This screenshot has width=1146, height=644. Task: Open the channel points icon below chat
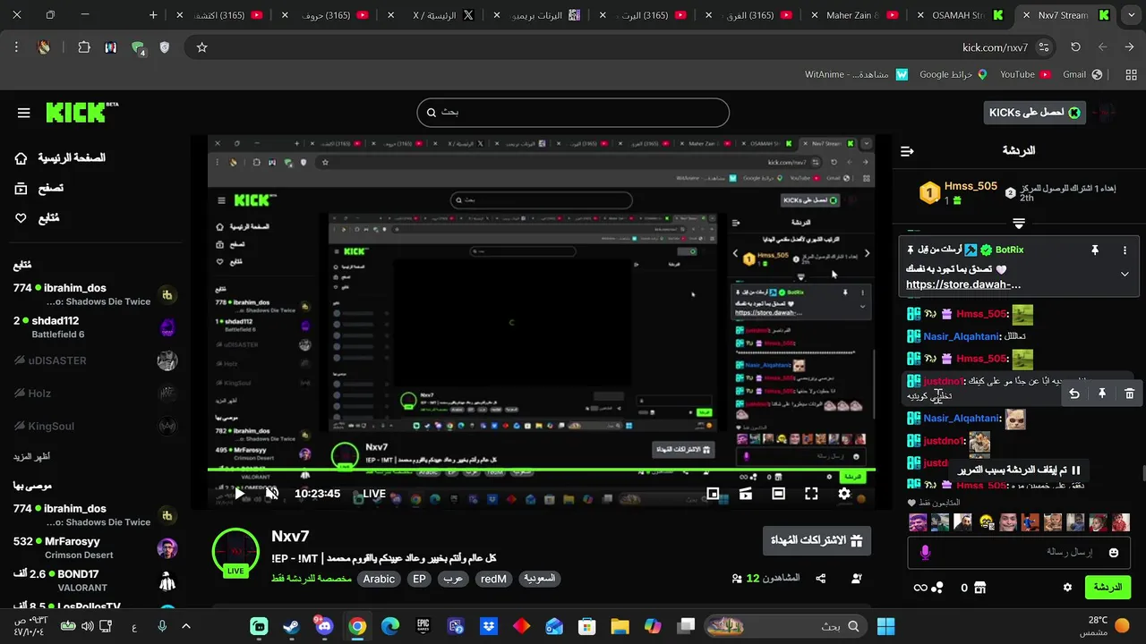937,588
